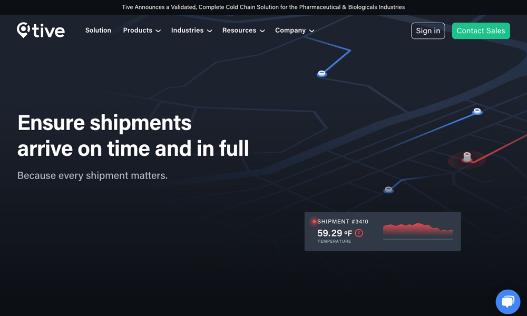Click the 'Because every shipment matters' subheading
This screenshot has height=316, width=527.
click(92, 175)
